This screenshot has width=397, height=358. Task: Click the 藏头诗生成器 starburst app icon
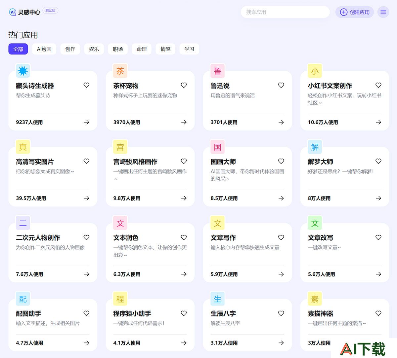click(x=23, y=71)
